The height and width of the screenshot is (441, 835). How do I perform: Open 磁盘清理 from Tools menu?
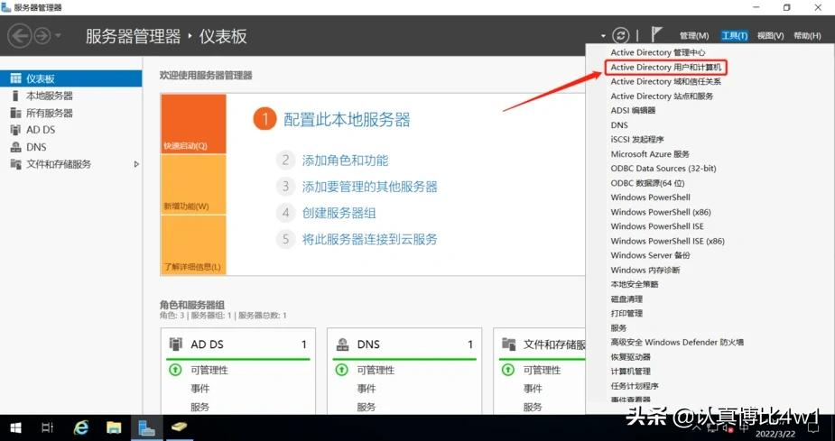pyautogui.click(x=626, y=299)
